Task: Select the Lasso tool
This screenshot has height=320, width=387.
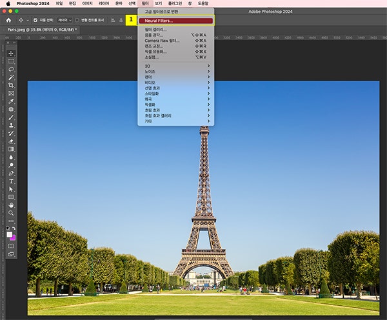Action: (x=11, y=70)
